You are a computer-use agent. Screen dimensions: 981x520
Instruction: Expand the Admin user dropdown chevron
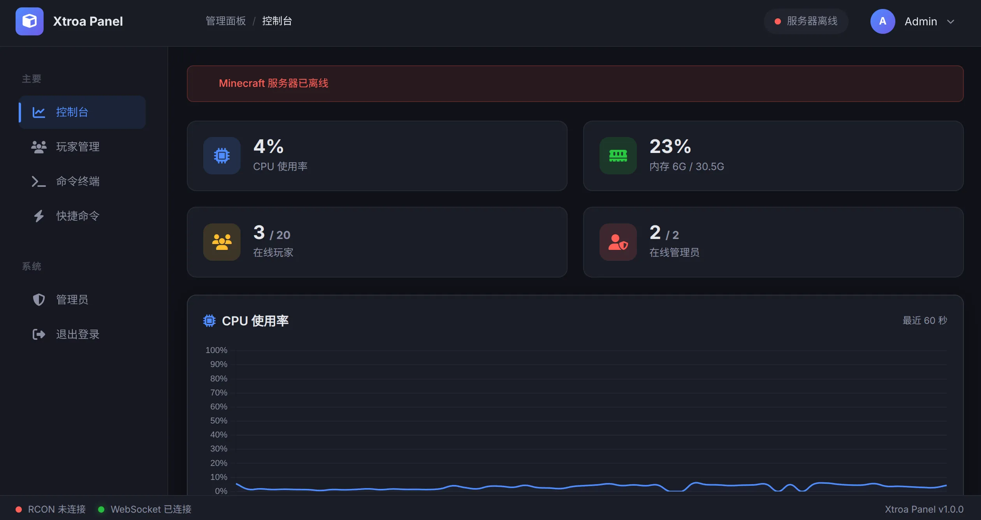click(951, 22)
